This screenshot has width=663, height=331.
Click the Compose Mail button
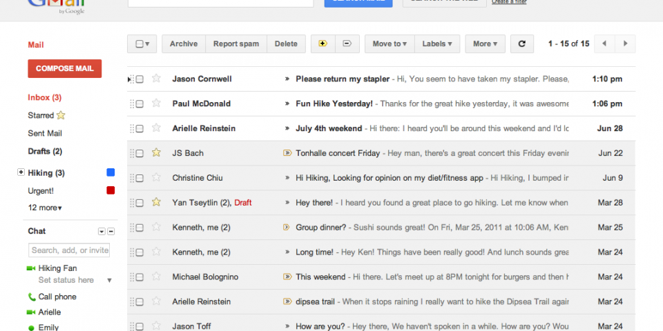tap(65, 69)
